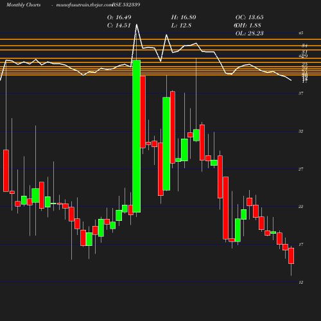Select the "H: 16.80" high value

(x=184, y=17)
